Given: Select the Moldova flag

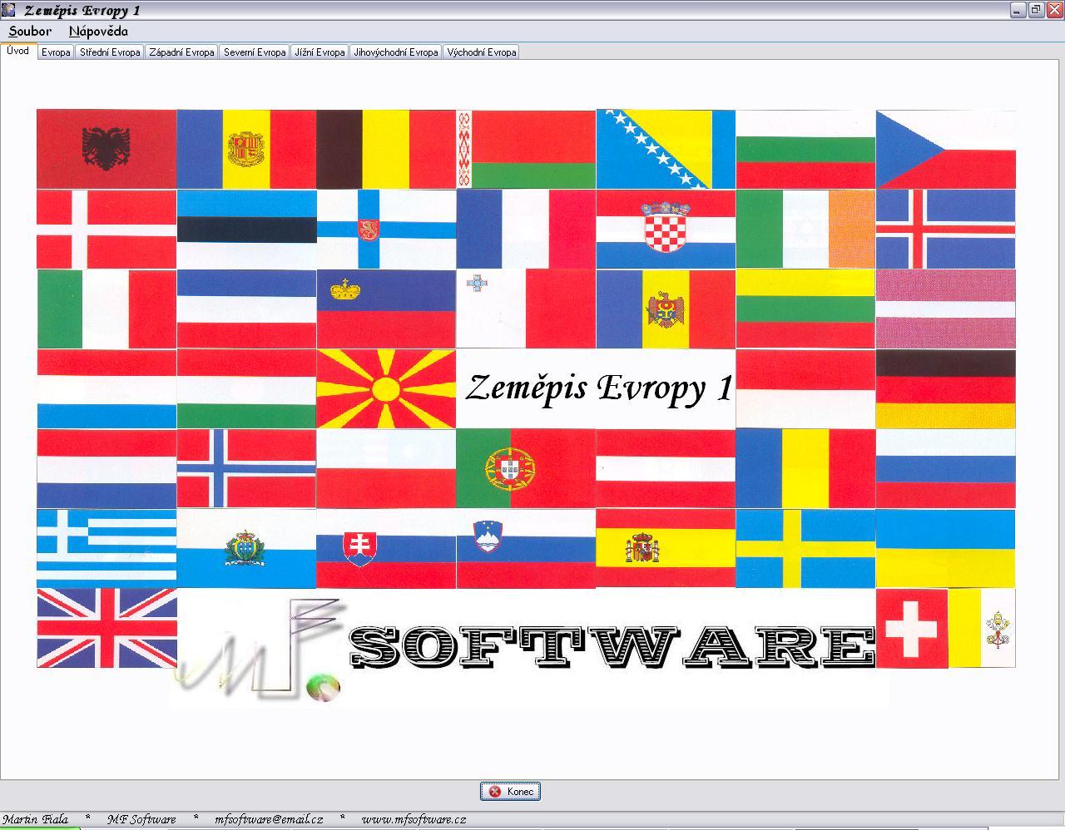Looking at the screenshot, I should (666, 309).
